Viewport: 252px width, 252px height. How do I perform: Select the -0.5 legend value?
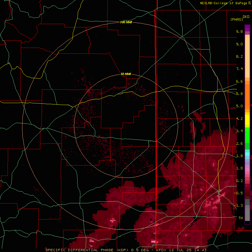(x=238, y=193)
